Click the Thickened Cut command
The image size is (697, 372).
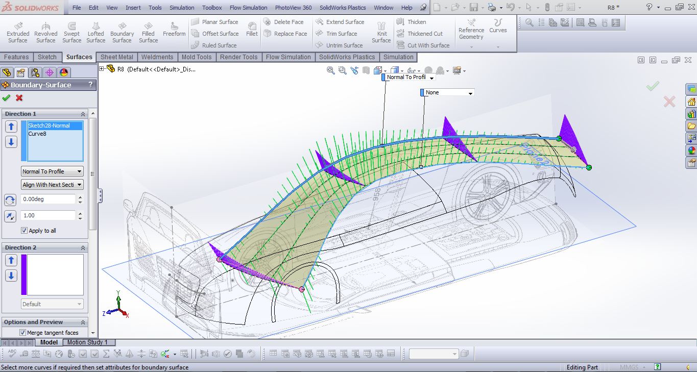point(420,34)
